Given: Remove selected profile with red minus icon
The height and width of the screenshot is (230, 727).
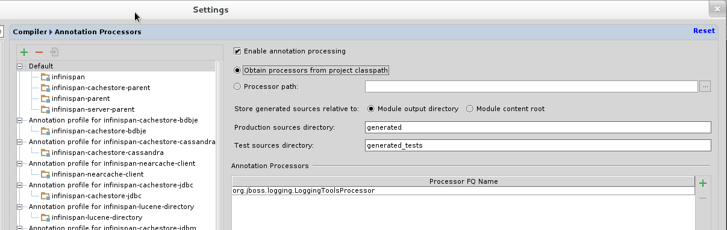Looking at the screenshot, I should 39,53.
